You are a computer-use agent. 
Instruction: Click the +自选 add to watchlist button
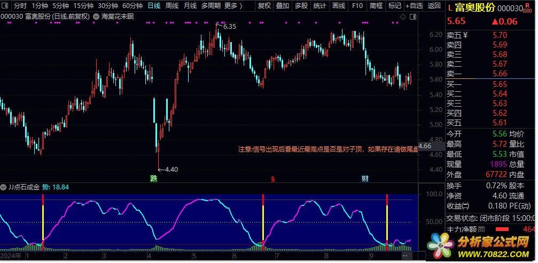[414, 6]
